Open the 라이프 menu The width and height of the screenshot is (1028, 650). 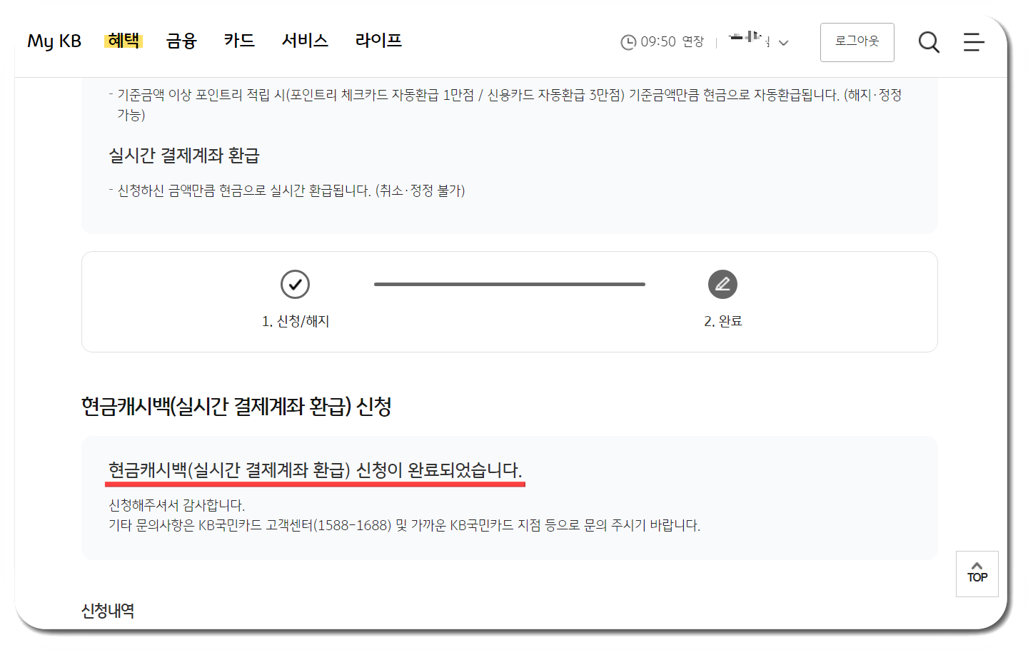coord(378,41)
